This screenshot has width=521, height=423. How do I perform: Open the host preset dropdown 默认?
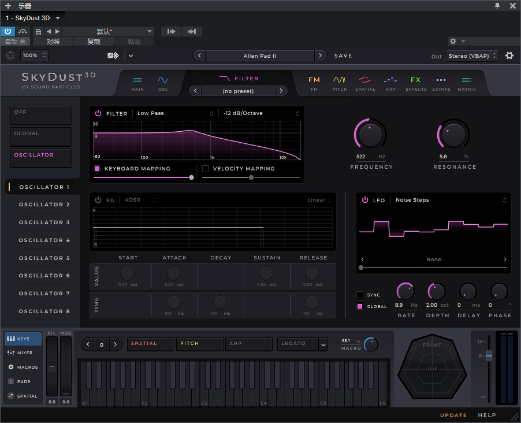click(x=107, y=32)
